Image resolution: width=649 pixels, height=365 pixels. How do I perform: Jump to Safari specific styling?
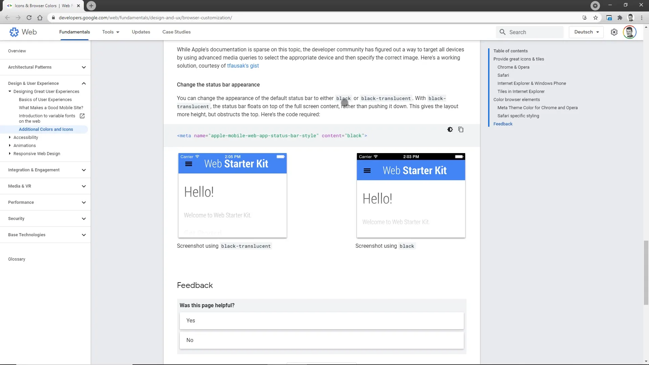pyautogui.click(x=518, y=116)
